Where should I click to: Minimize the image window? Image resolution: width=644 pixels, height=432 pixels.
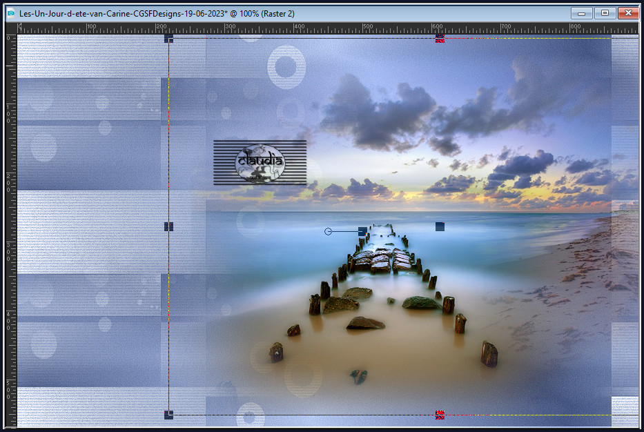pos(582,13)
